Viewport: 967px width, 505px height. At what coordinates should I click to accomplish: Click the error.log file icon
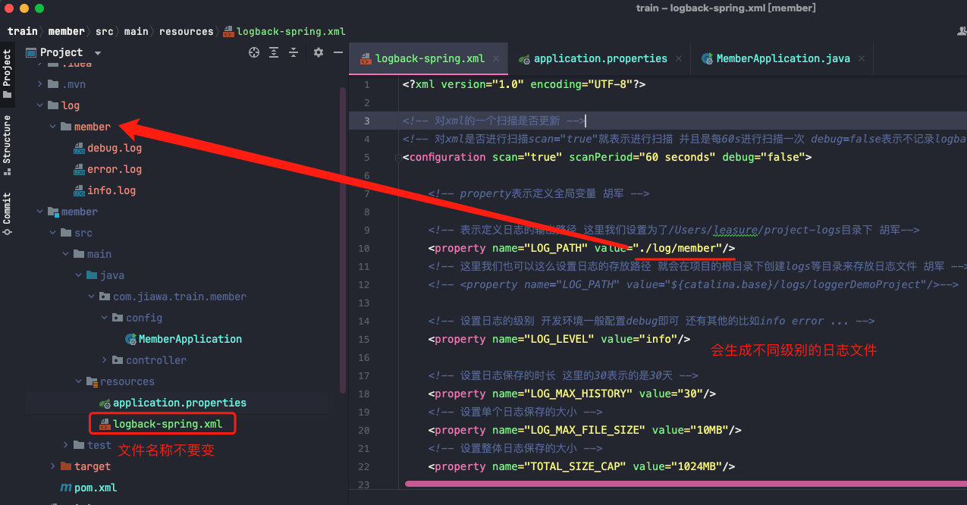tap(79, 169)
